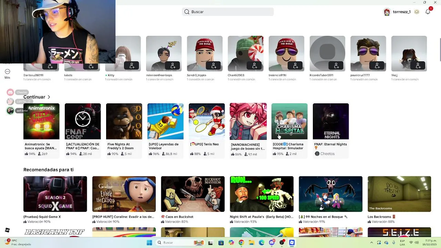Add trolencio911tl as a connection
The image size is (441, 248).
[x=296, y=66]
